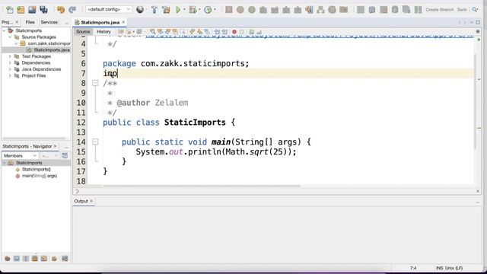Viewport: 487px width, 274px height.
Task: Click the colorful module icon left of the tree icon in the main toolbar
Action: click(x=309, y=10)
